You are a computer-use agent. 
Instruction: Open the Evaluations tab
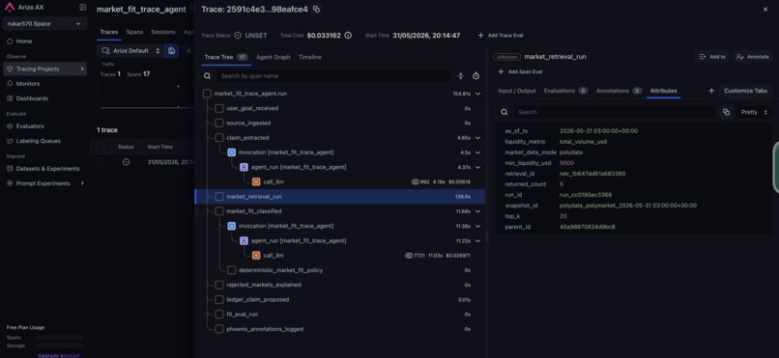pos(565,91)
